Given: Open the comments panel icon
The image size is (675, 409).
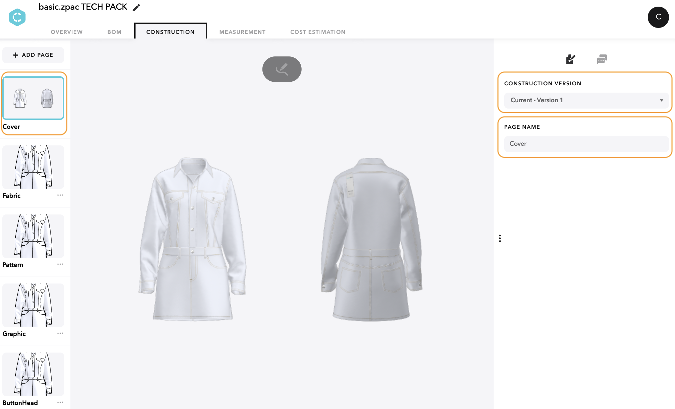Looking at the screenshot, I should pyautogui.click(x=602, y=59).
